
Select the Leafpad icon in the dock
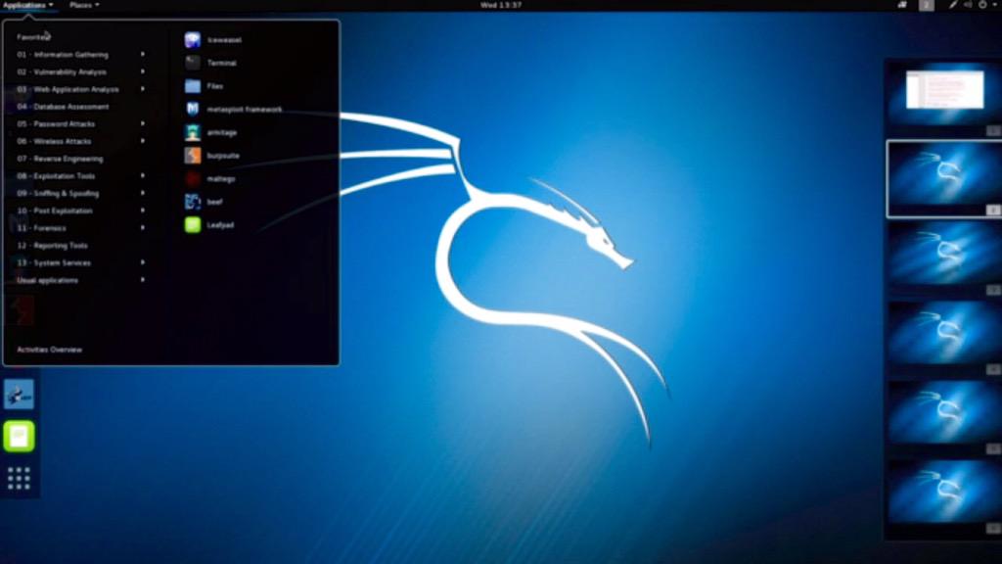tap(18, 436)
